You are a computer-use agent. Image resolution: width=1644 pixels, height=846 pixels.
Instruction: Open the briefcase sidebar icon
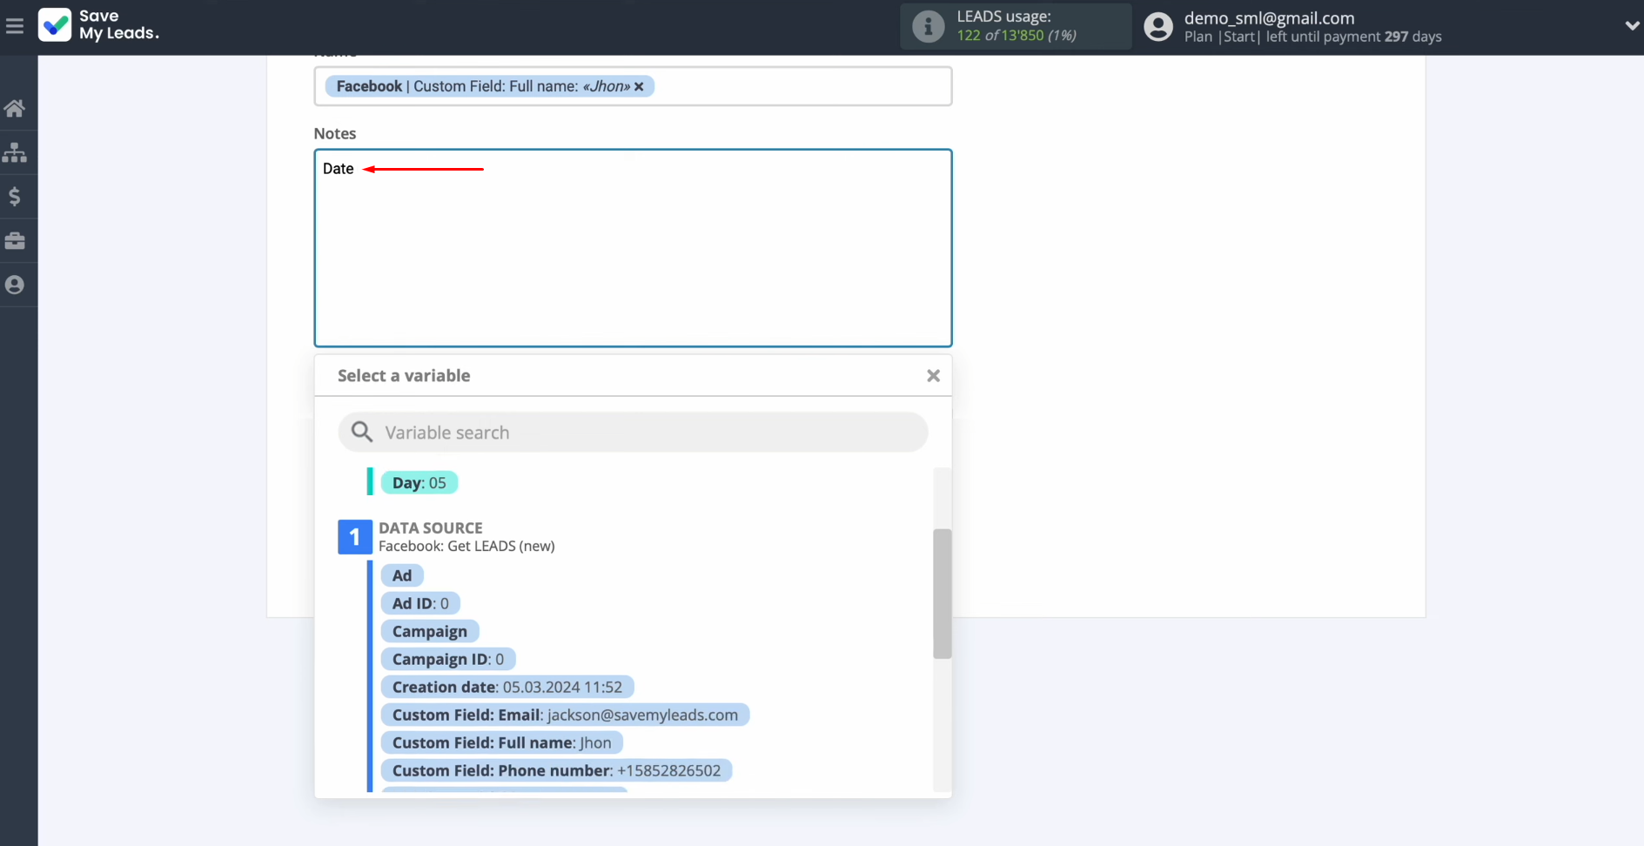point(15,241)
